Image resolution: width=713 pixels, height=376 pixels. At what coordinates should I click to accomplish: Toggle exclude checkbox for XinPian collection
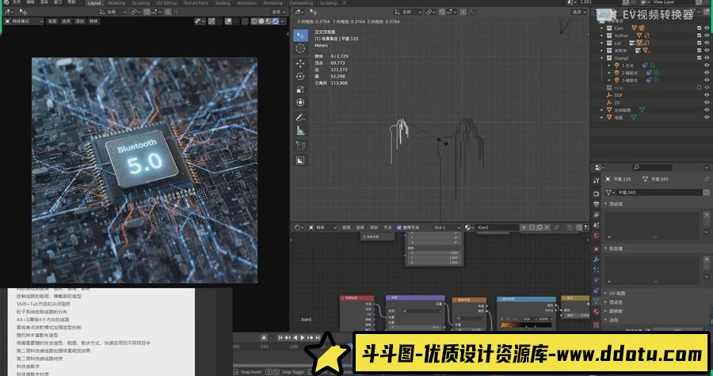click(700, 36)
